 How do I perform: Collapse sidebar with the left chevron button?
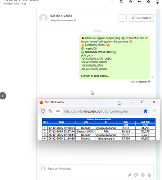click(x=3, y=96)
